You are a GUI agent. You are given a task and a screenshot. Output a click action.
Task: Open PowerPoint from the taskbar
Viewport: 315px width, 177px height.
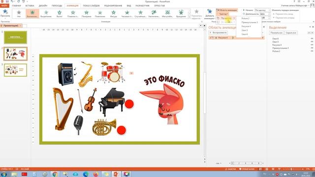pyautogui.click(x=116, y=174)
